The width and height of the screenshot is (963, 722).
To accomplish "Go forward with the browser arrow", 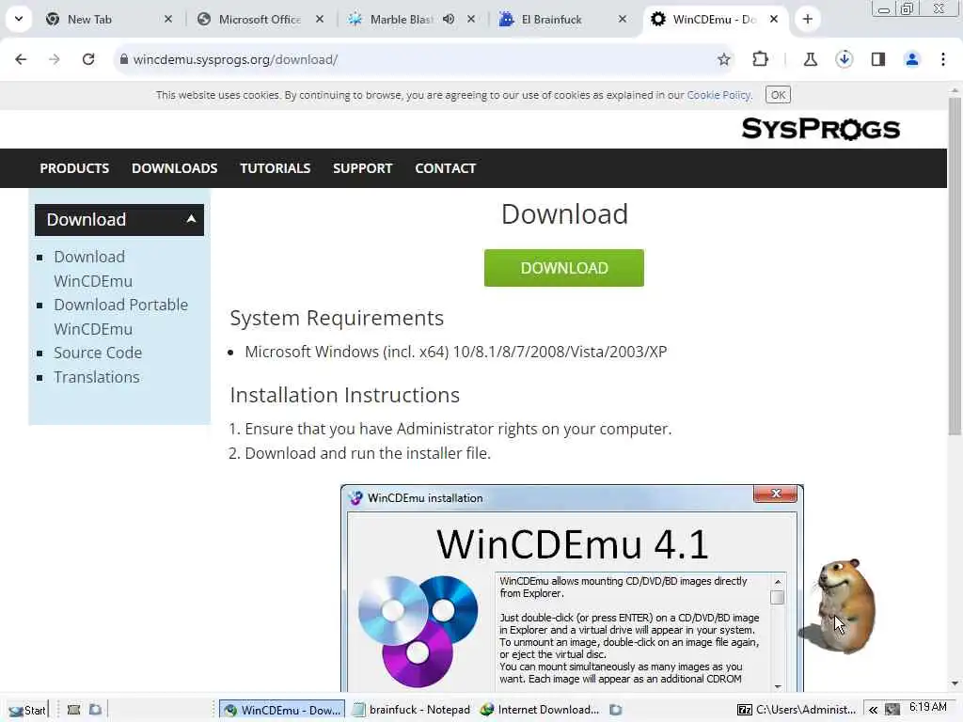I will 55,59.
